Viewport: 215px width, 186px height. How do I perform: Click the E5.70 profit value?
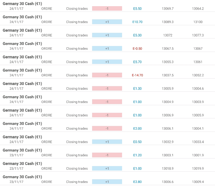137,62
